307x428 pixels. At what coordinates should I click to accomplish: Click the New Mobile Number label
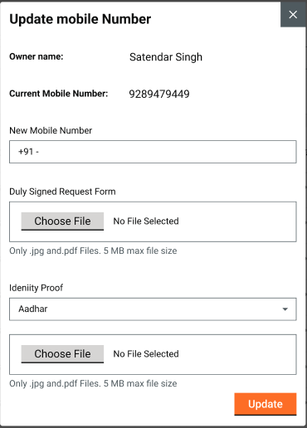click(51, 130)
